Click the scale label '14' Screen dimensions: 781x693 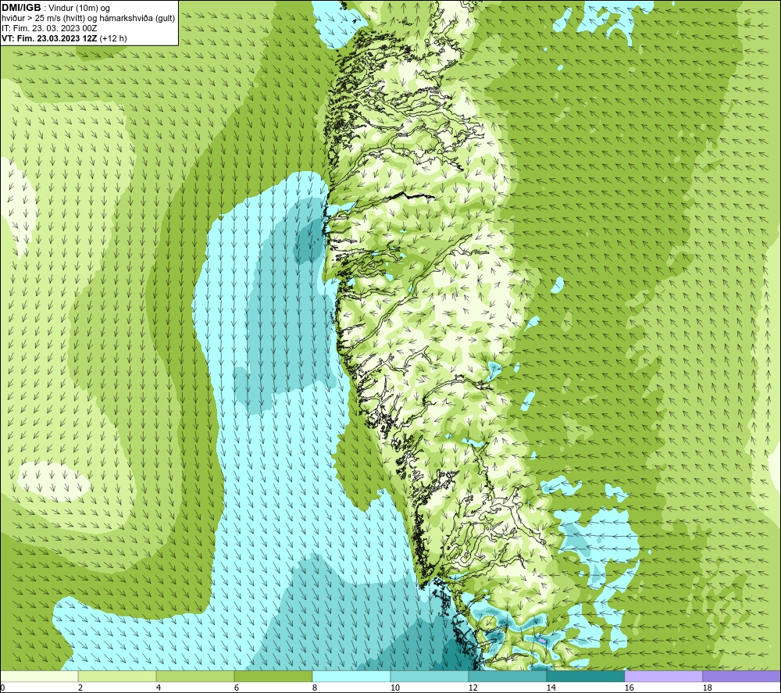click(x=551, y=688)
